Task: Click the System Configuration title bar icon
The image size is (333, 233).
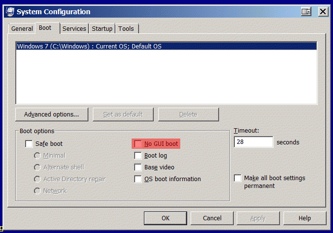Action: point(10,12)
